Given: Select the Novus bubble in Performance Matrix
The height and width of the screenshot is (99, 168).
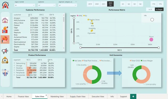Looking at the screenshot, I should pos(151,39).
